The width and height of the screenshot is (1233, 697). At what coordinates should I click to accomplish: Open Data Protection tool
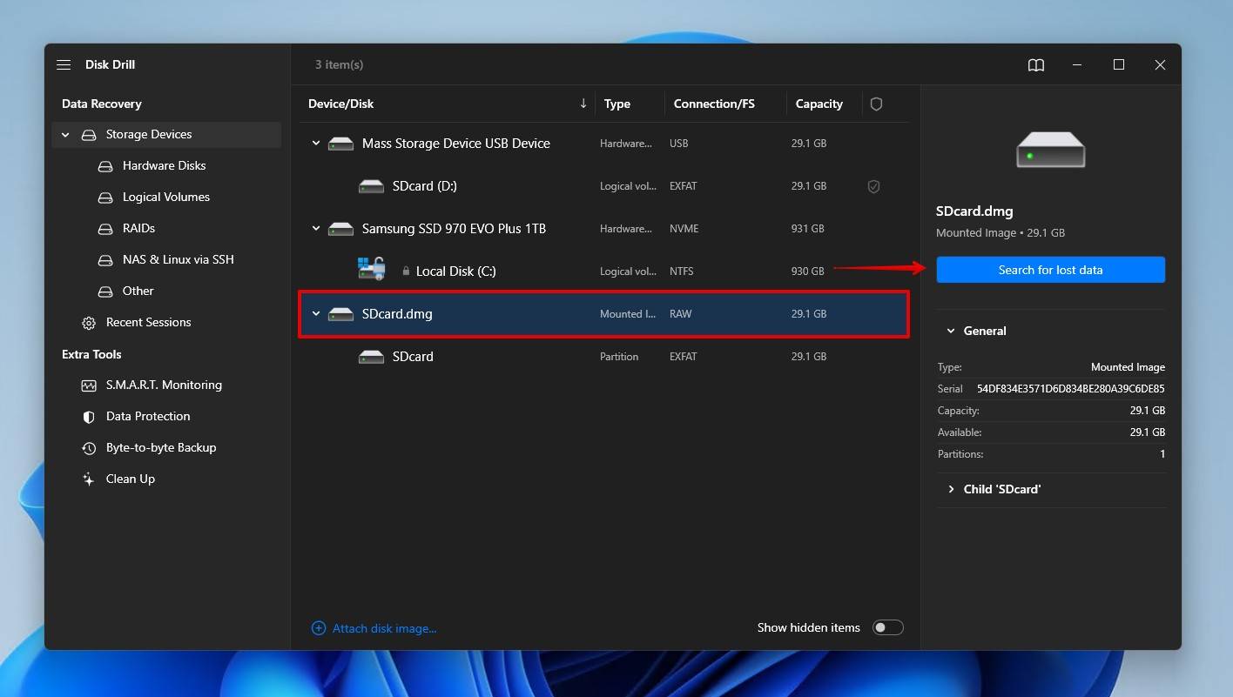click(148, 417)
